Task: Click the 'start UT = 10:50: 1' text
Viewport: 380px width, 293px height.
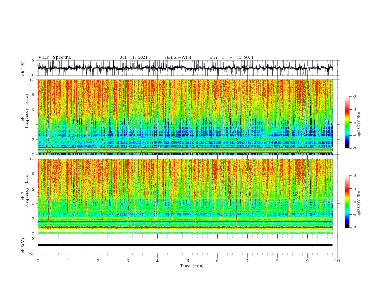Action: point(232,57)
